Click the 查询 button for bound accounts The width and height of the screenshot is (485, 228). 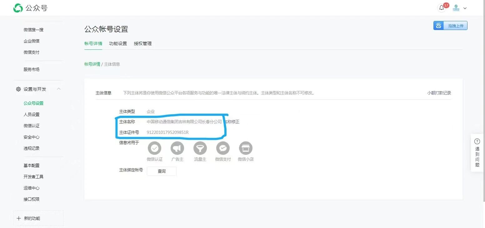pyautogui.click(x=162, y=171)
